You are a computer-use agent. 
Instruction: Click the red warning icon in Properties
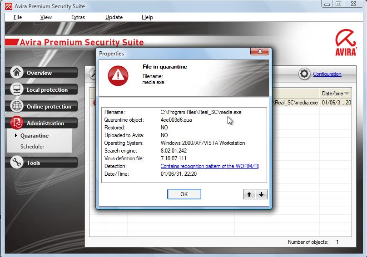point(118,76)
